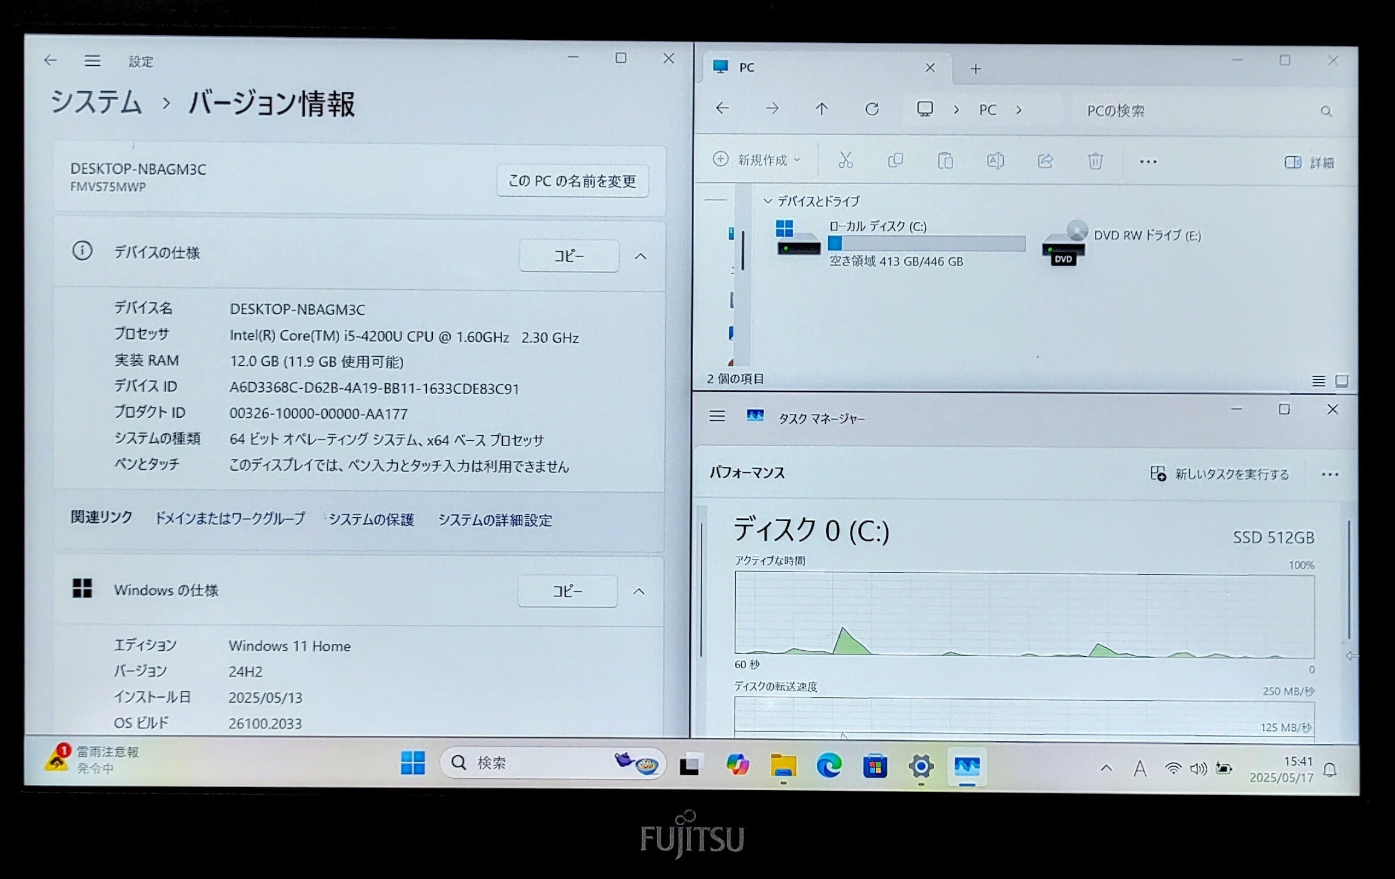Click the Cut scissors icon in Explorer
This screenshot has width=1395, height=879.
pos(845,161)
